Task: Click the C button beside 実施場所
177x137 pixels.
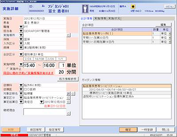Action: pos(68,35)
